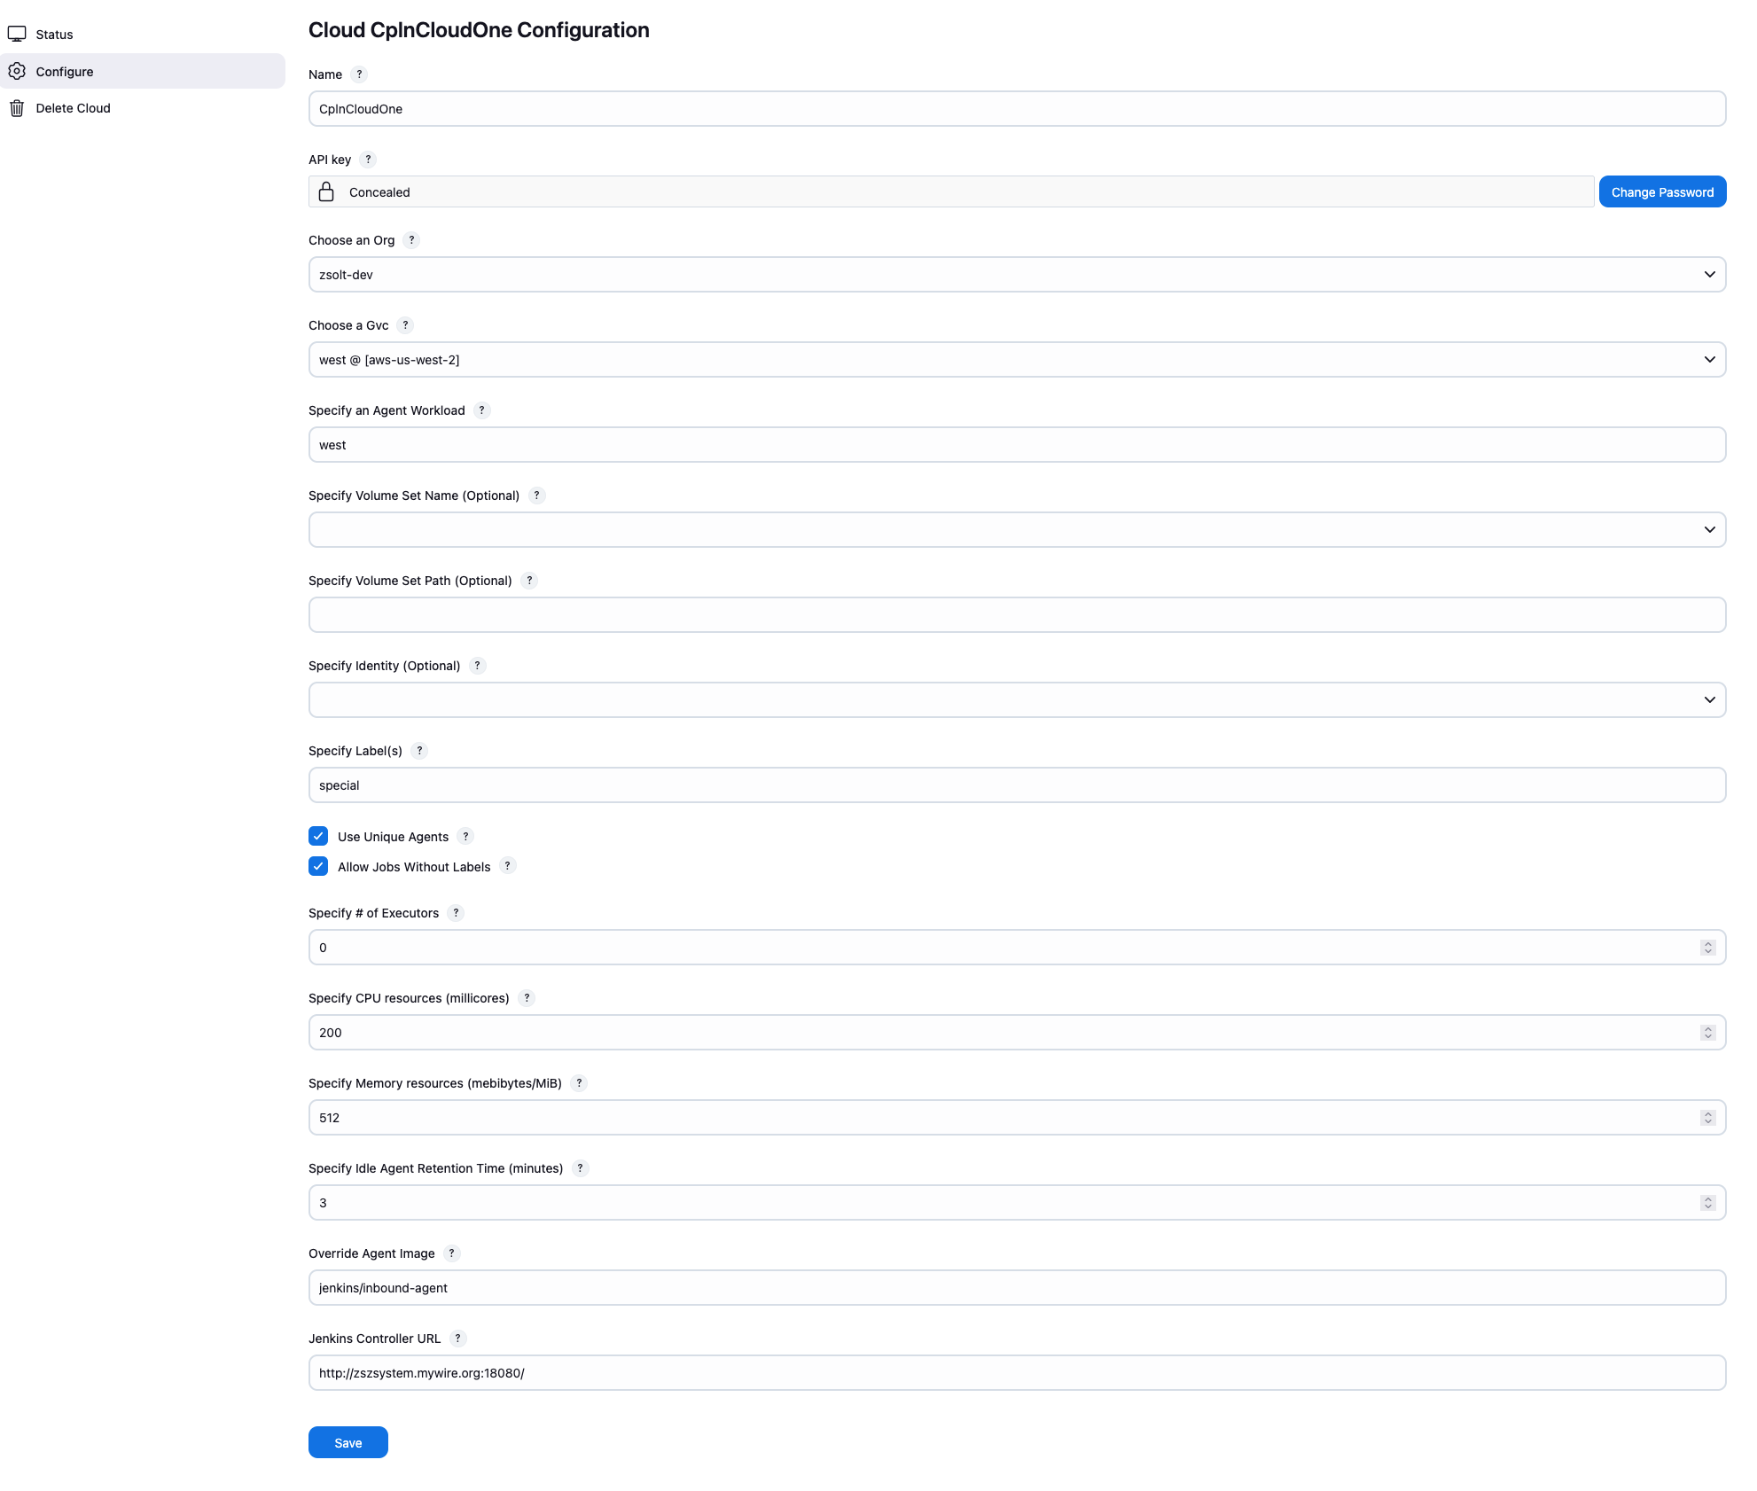1757x1491 pixels.
Task: Click the Configure gear icon
Action: (17, 71)
